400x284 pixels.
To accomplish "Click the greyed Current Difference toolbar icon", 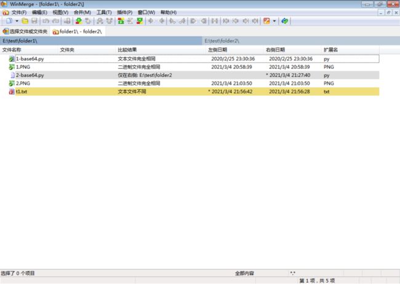I will pyautogui.click(x=130, y=21).
